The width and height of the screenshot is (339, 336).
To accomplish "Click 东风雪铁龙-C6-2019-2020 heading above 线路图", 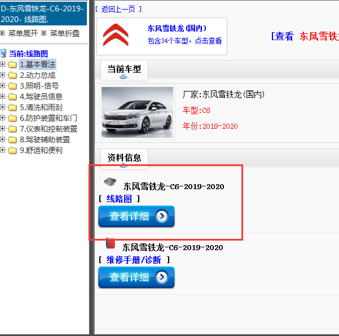I will pos(174,186).
